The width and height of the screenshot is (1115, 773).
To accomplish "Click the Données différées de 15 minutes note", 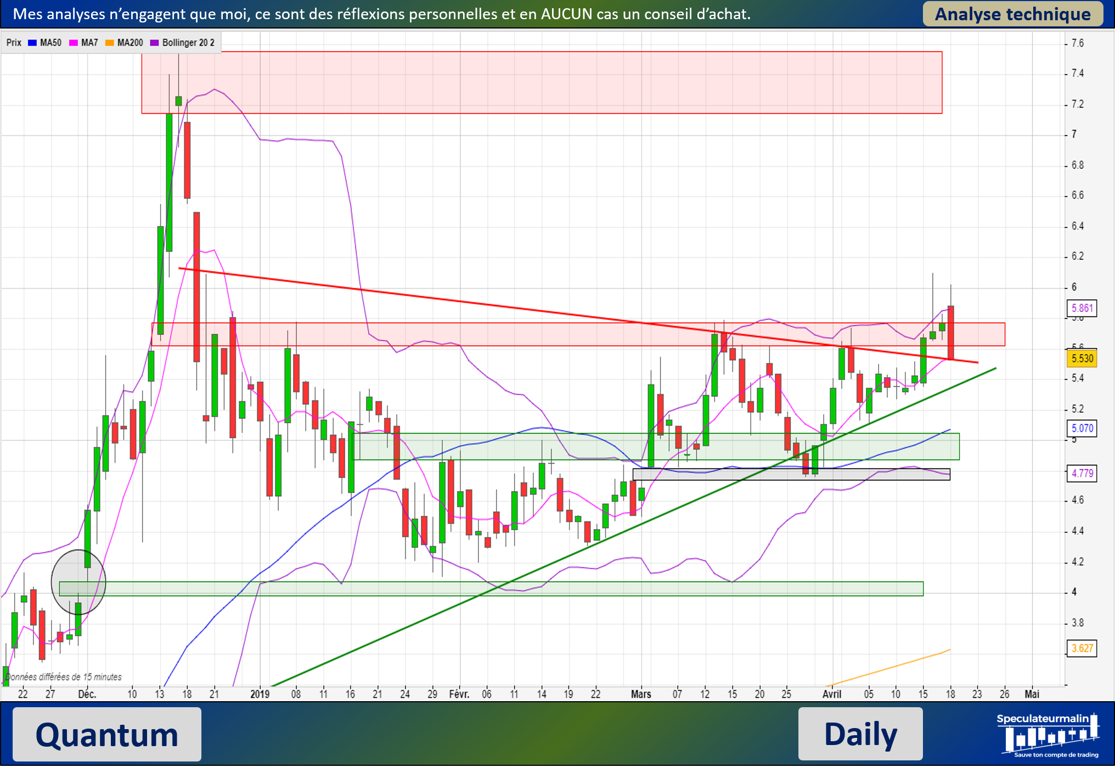I will [x=64, y=677].
